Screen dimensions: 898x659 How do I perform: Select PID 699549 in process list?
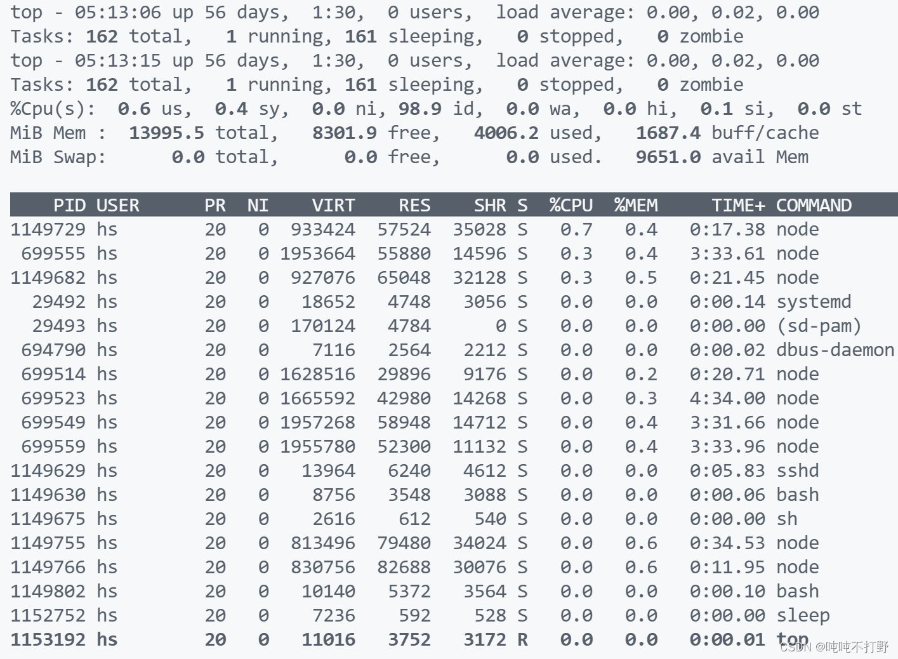tap(53, 422)
